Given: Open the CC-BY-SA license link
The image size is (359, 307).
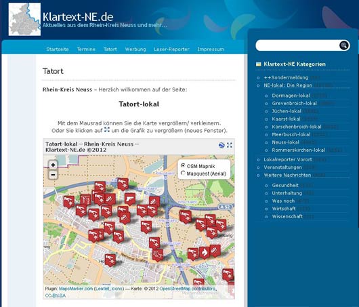Looking at the screenshot, I should pyautogui.click(x=56, y=295).
